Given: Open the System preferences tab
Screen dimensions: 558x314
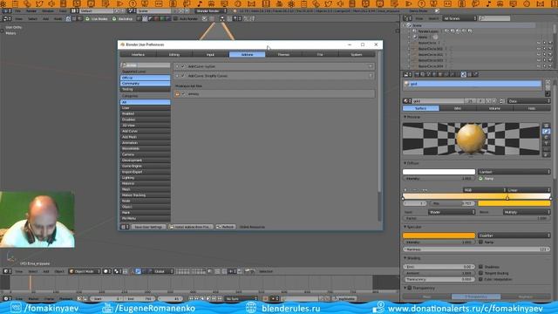Looking at the screenshot, I should point(357,54).
